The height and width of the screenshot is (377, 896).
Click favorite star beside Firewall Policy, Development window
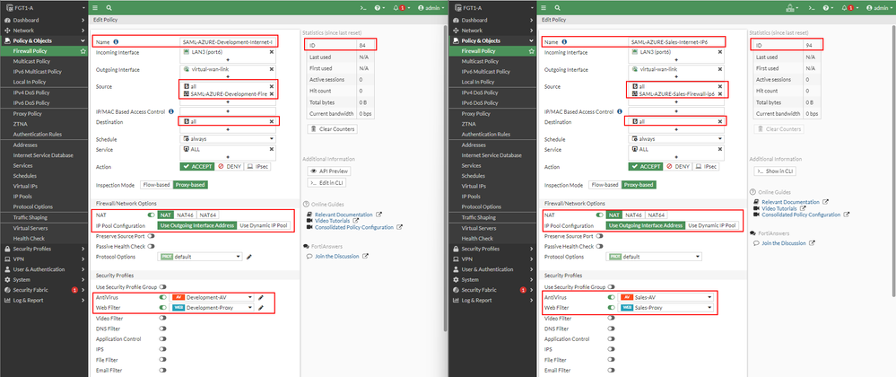[83, 51]
